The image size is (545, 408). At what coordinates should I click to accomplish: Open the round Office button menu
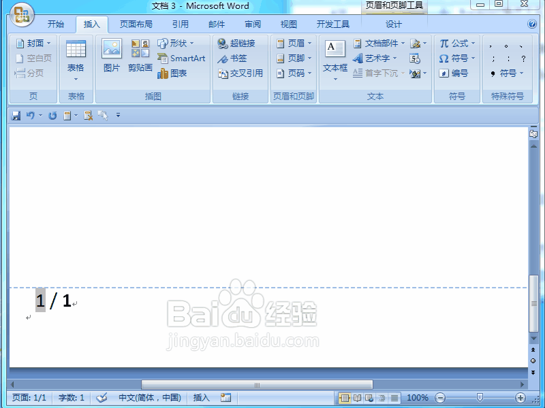click(22, 15)
